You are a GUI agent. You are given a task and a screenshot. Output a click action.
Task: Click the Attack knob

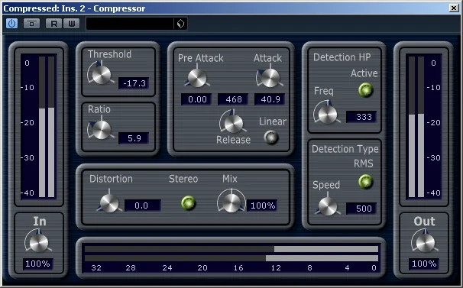(x=270, y=78)
